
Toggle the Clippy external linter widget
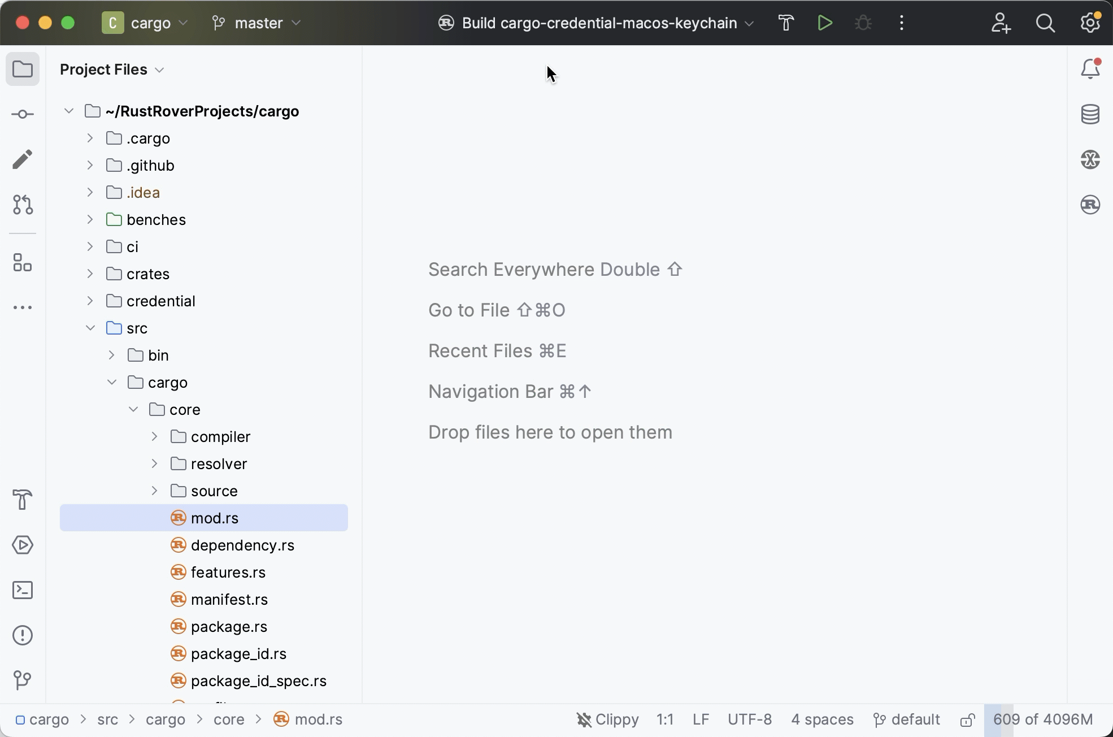(607, 719)
